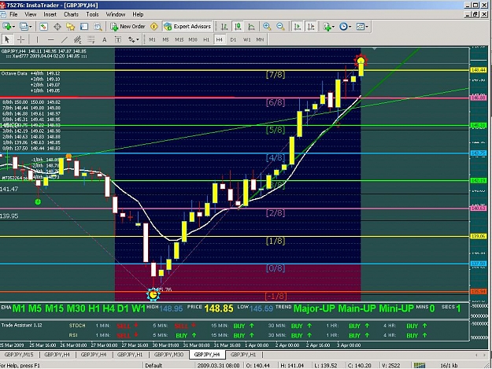Toggle Auto Scroll of the chart
The image size is (492, 369).
(x=297, y=27)
